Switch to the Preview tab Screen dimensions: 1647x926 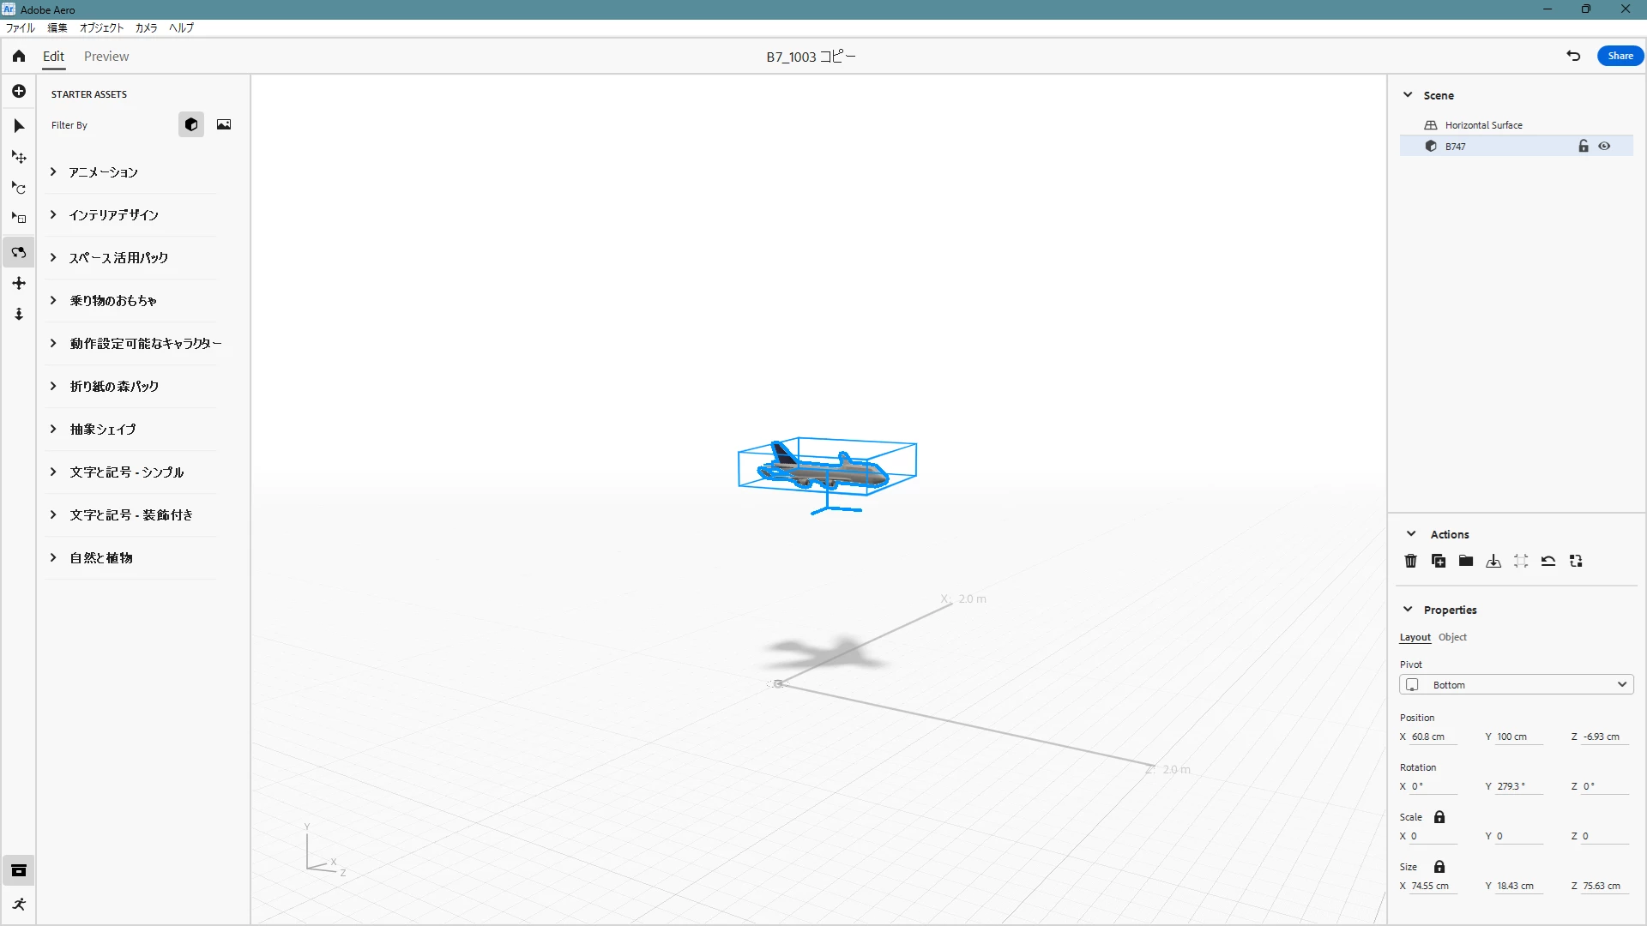pos(106,57)
